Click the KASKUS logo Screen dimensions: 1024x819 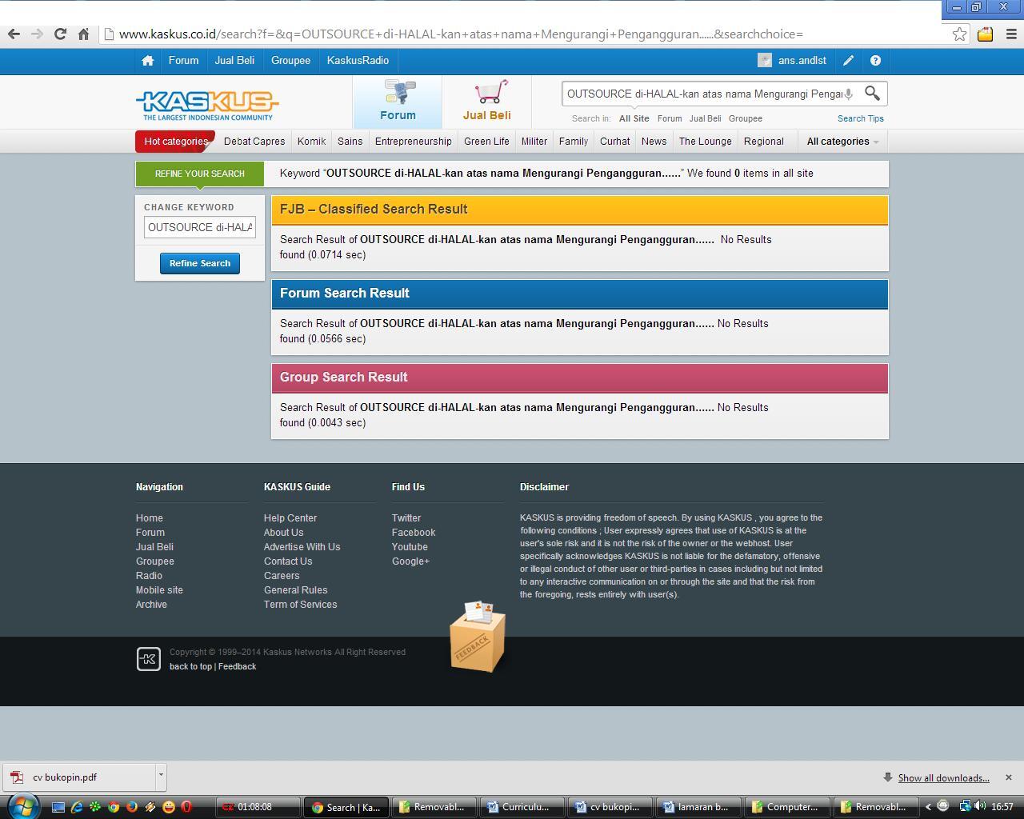[207, 105]
